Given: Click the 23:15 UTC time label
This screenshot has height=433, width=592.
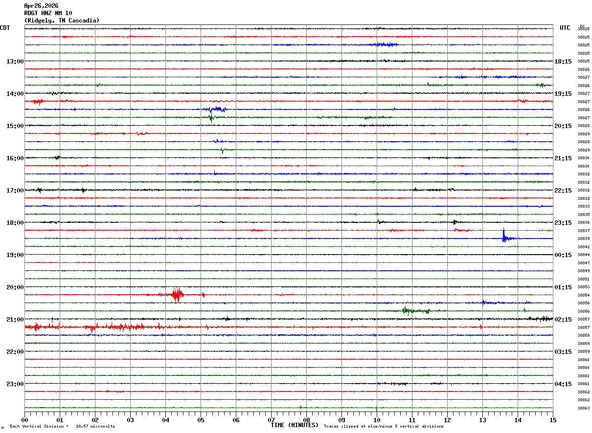Looking at the screenshot, I should pos(563,223).
